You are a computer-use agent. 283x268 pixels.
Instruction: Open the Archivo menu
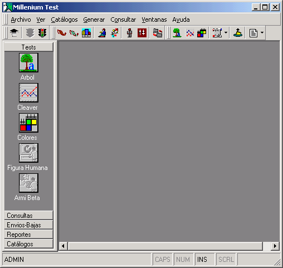(x=21, y=20)
